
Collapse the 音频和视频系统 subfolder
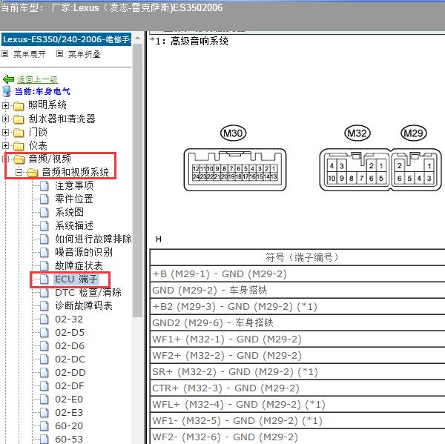pyautogui.click(x=19, y=172)
